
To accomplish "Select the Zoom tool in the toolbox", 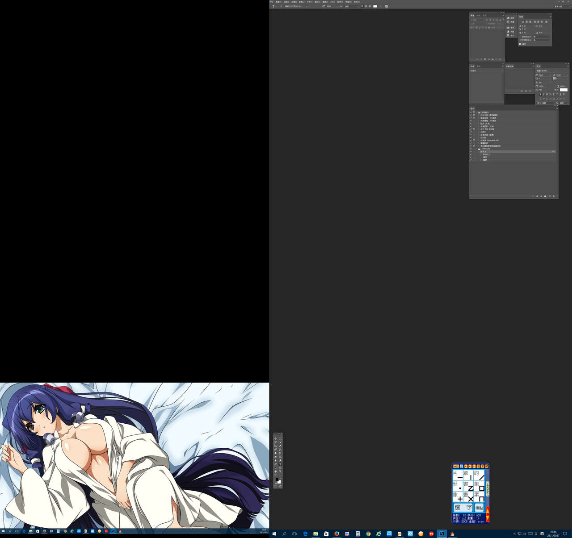I will 280,471.
